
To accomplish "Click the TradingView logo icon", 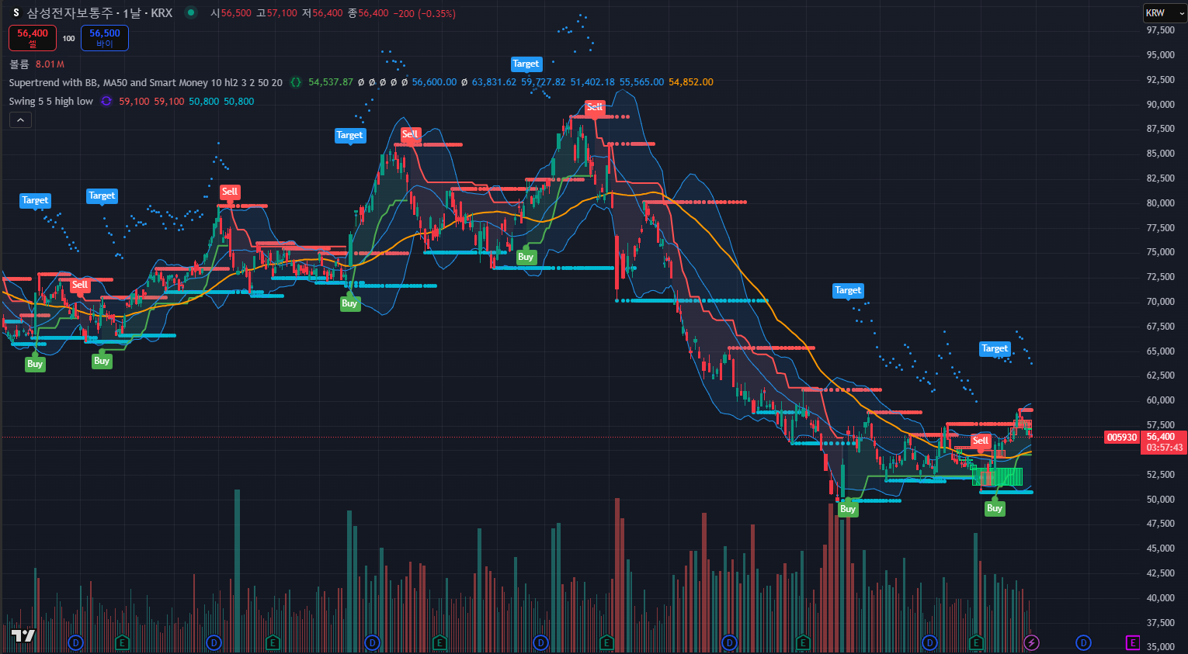I will pos(23,636).
